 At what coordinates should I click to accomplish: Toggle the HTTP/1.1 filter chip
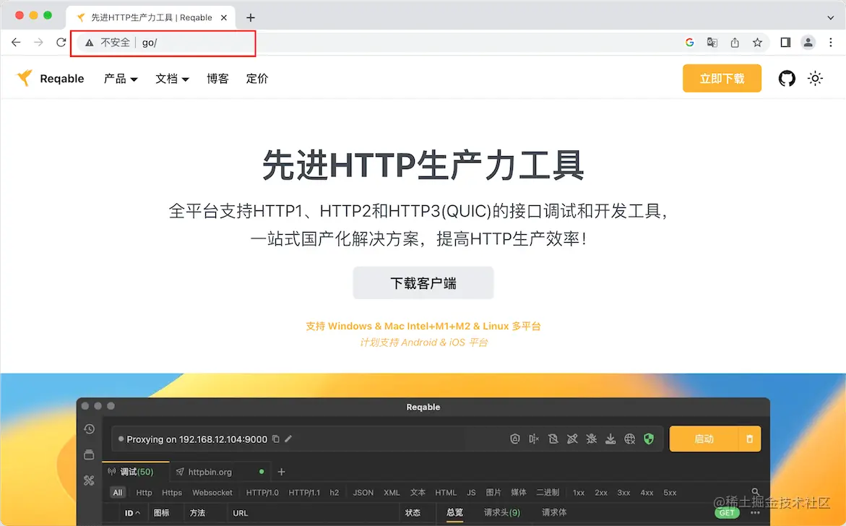pos(303,493)
